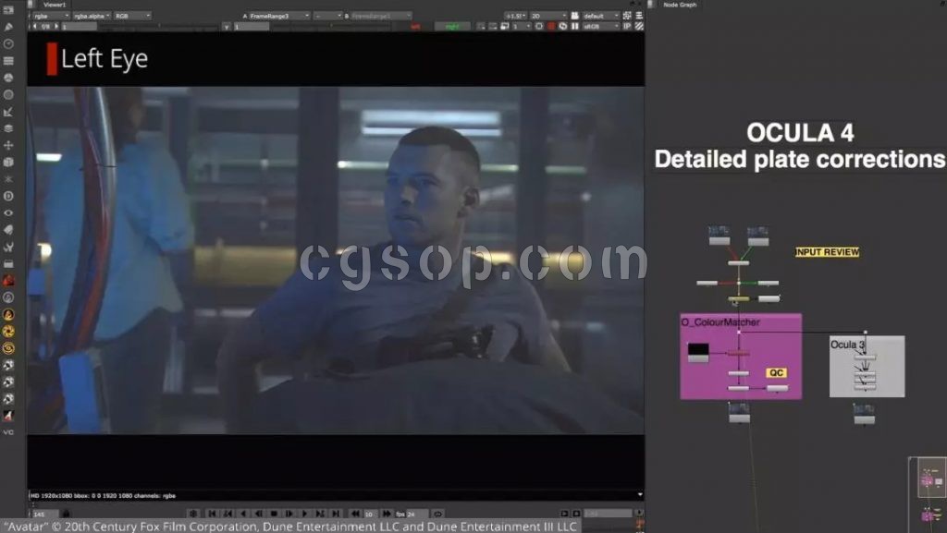Click the camera lock icon beside 2D dropdown
Screen dimensions: 947x533
coord(575,16)
